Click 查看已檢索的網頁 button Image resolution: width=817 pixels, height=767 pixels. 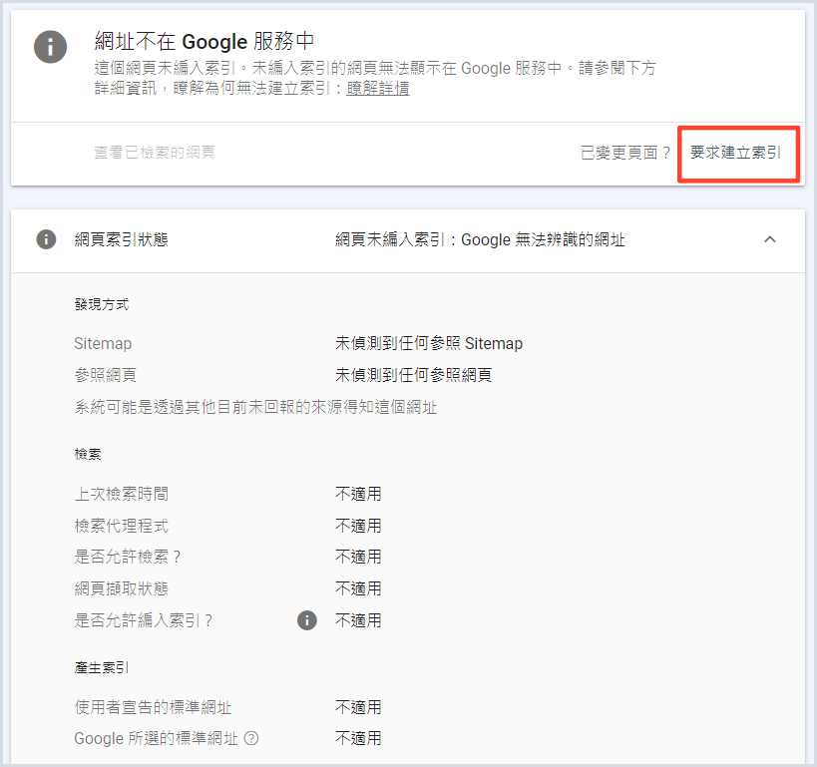coord(155,153)
